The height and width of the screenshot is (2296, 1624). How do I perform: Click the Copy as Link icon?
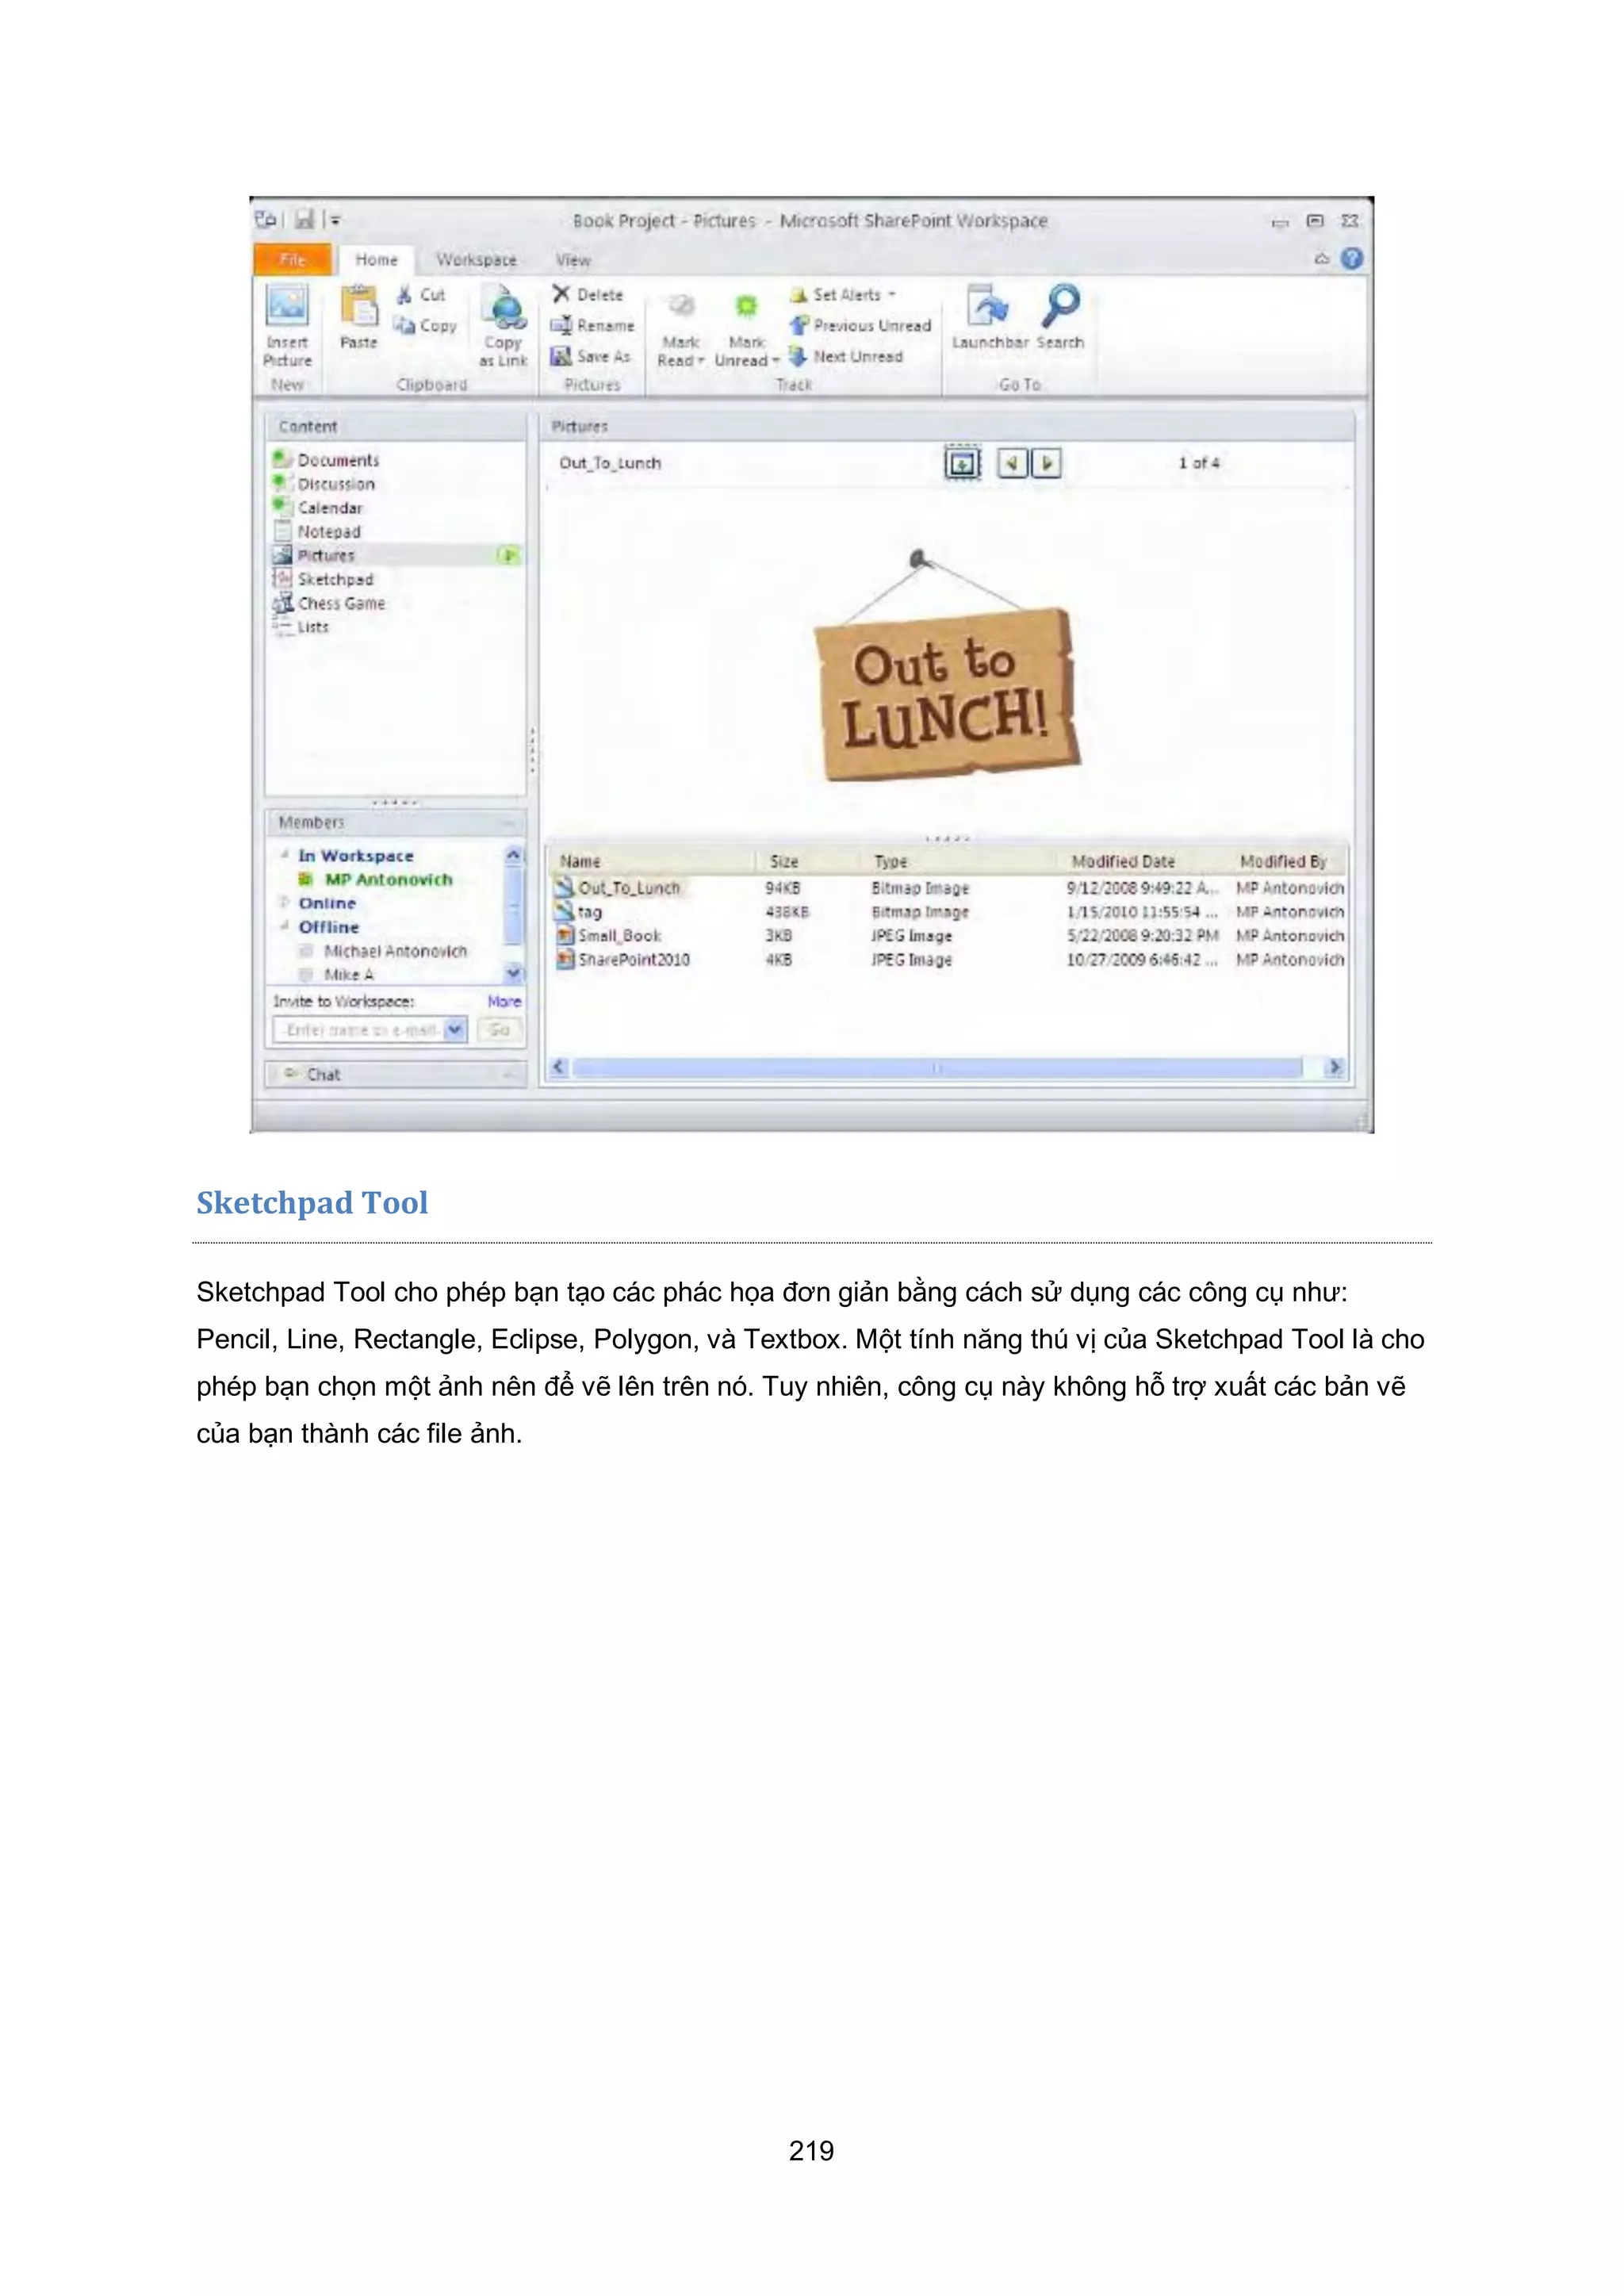[x=505, y=308]
